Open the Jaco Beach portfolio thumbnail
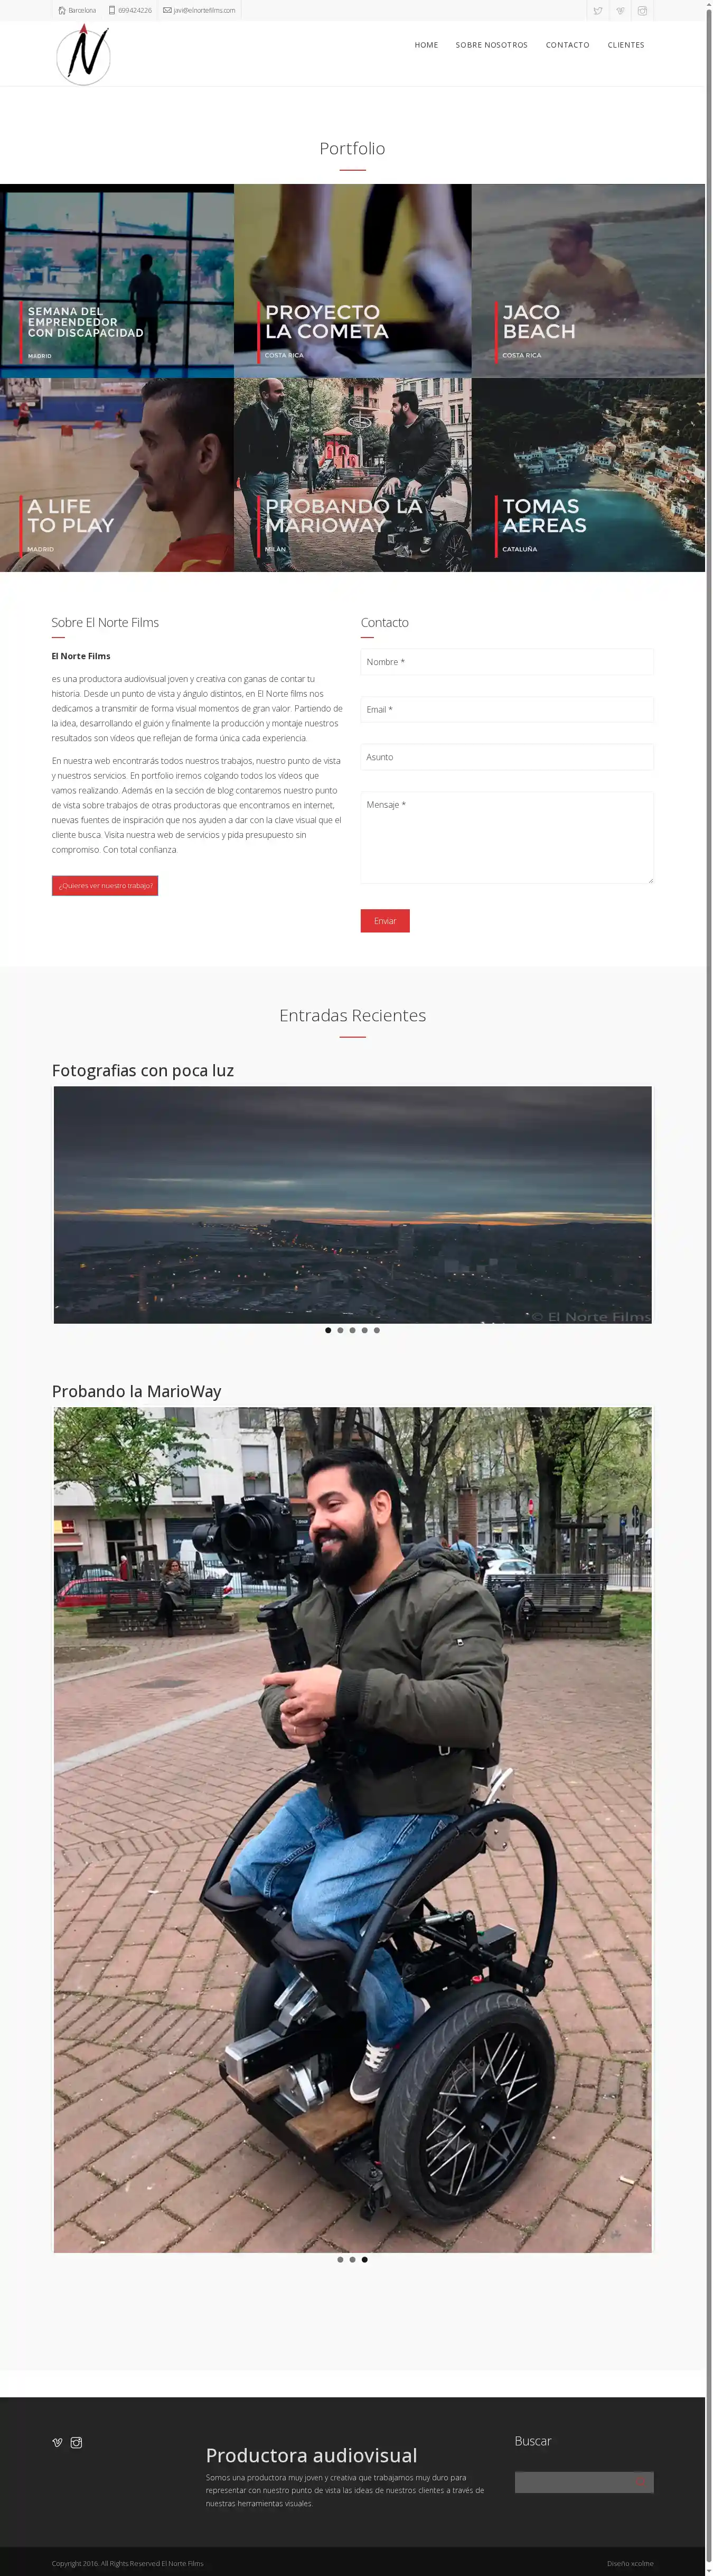713x2576 pixels. [x=588, y=280]
